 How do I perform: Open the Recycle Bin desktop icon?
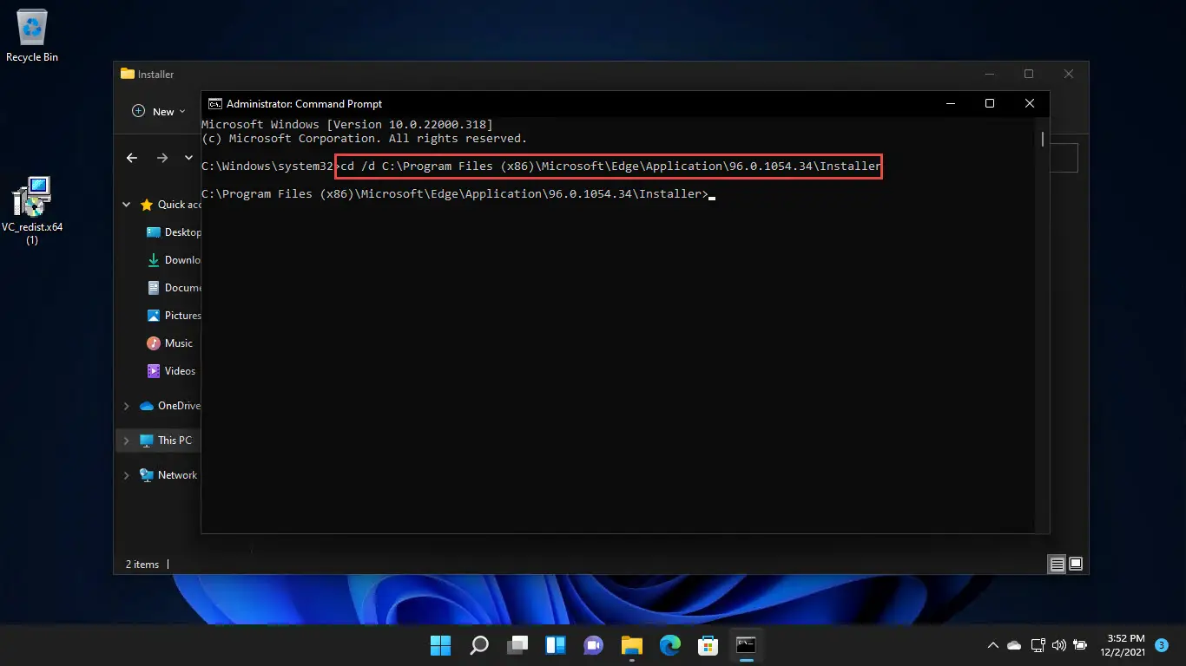pos(32,36)
